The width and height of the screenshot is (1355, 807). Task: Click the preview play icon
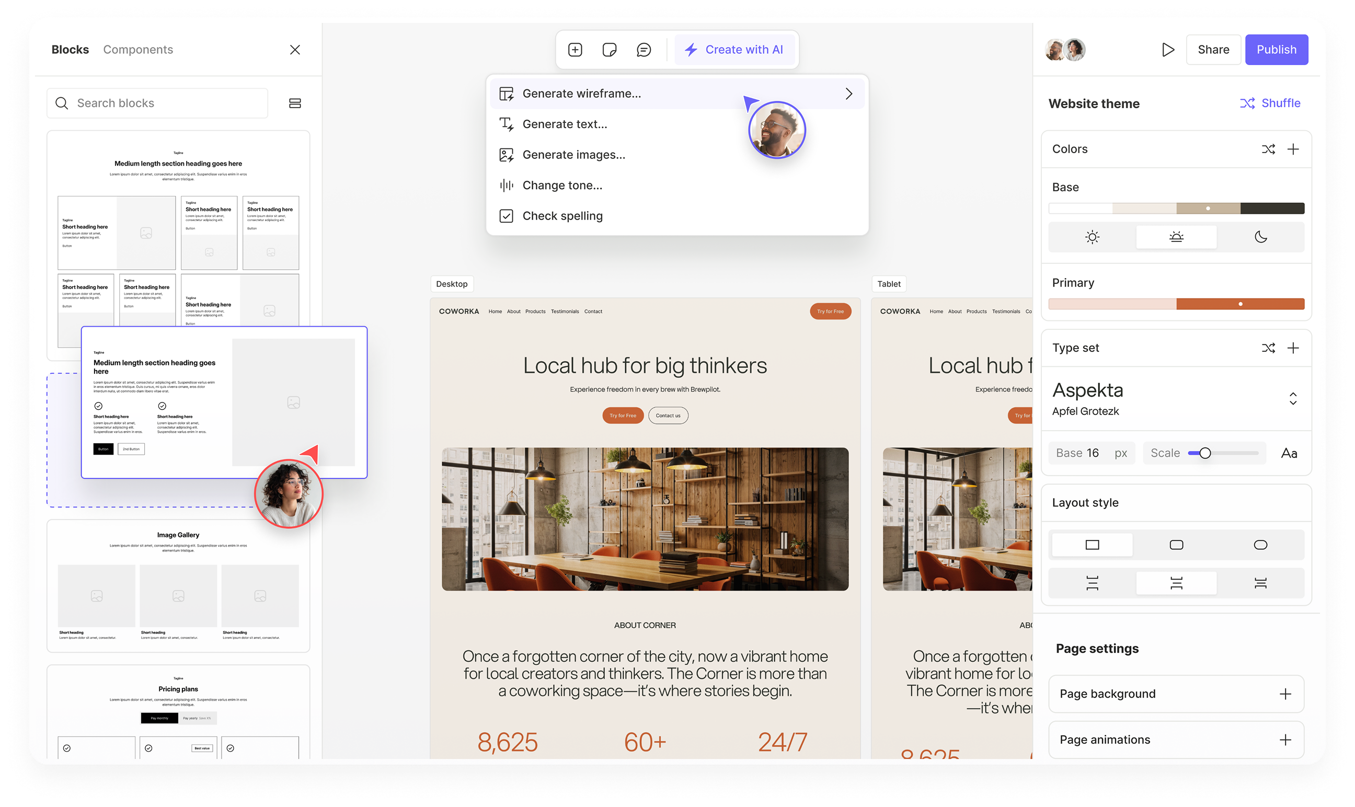1167,50
